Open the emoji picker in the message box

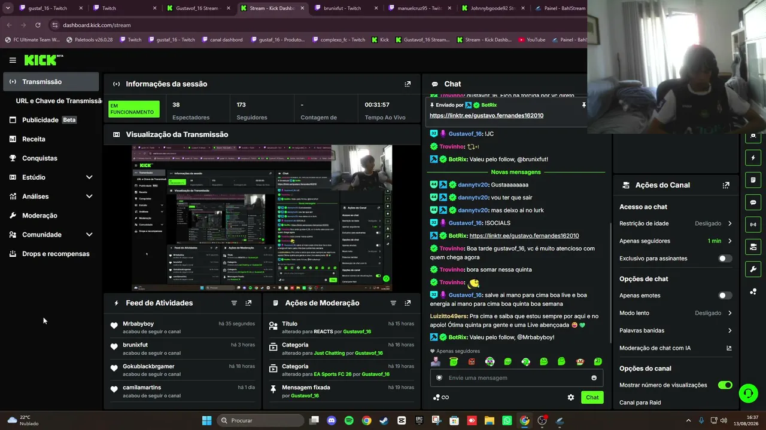pos(594,377)
